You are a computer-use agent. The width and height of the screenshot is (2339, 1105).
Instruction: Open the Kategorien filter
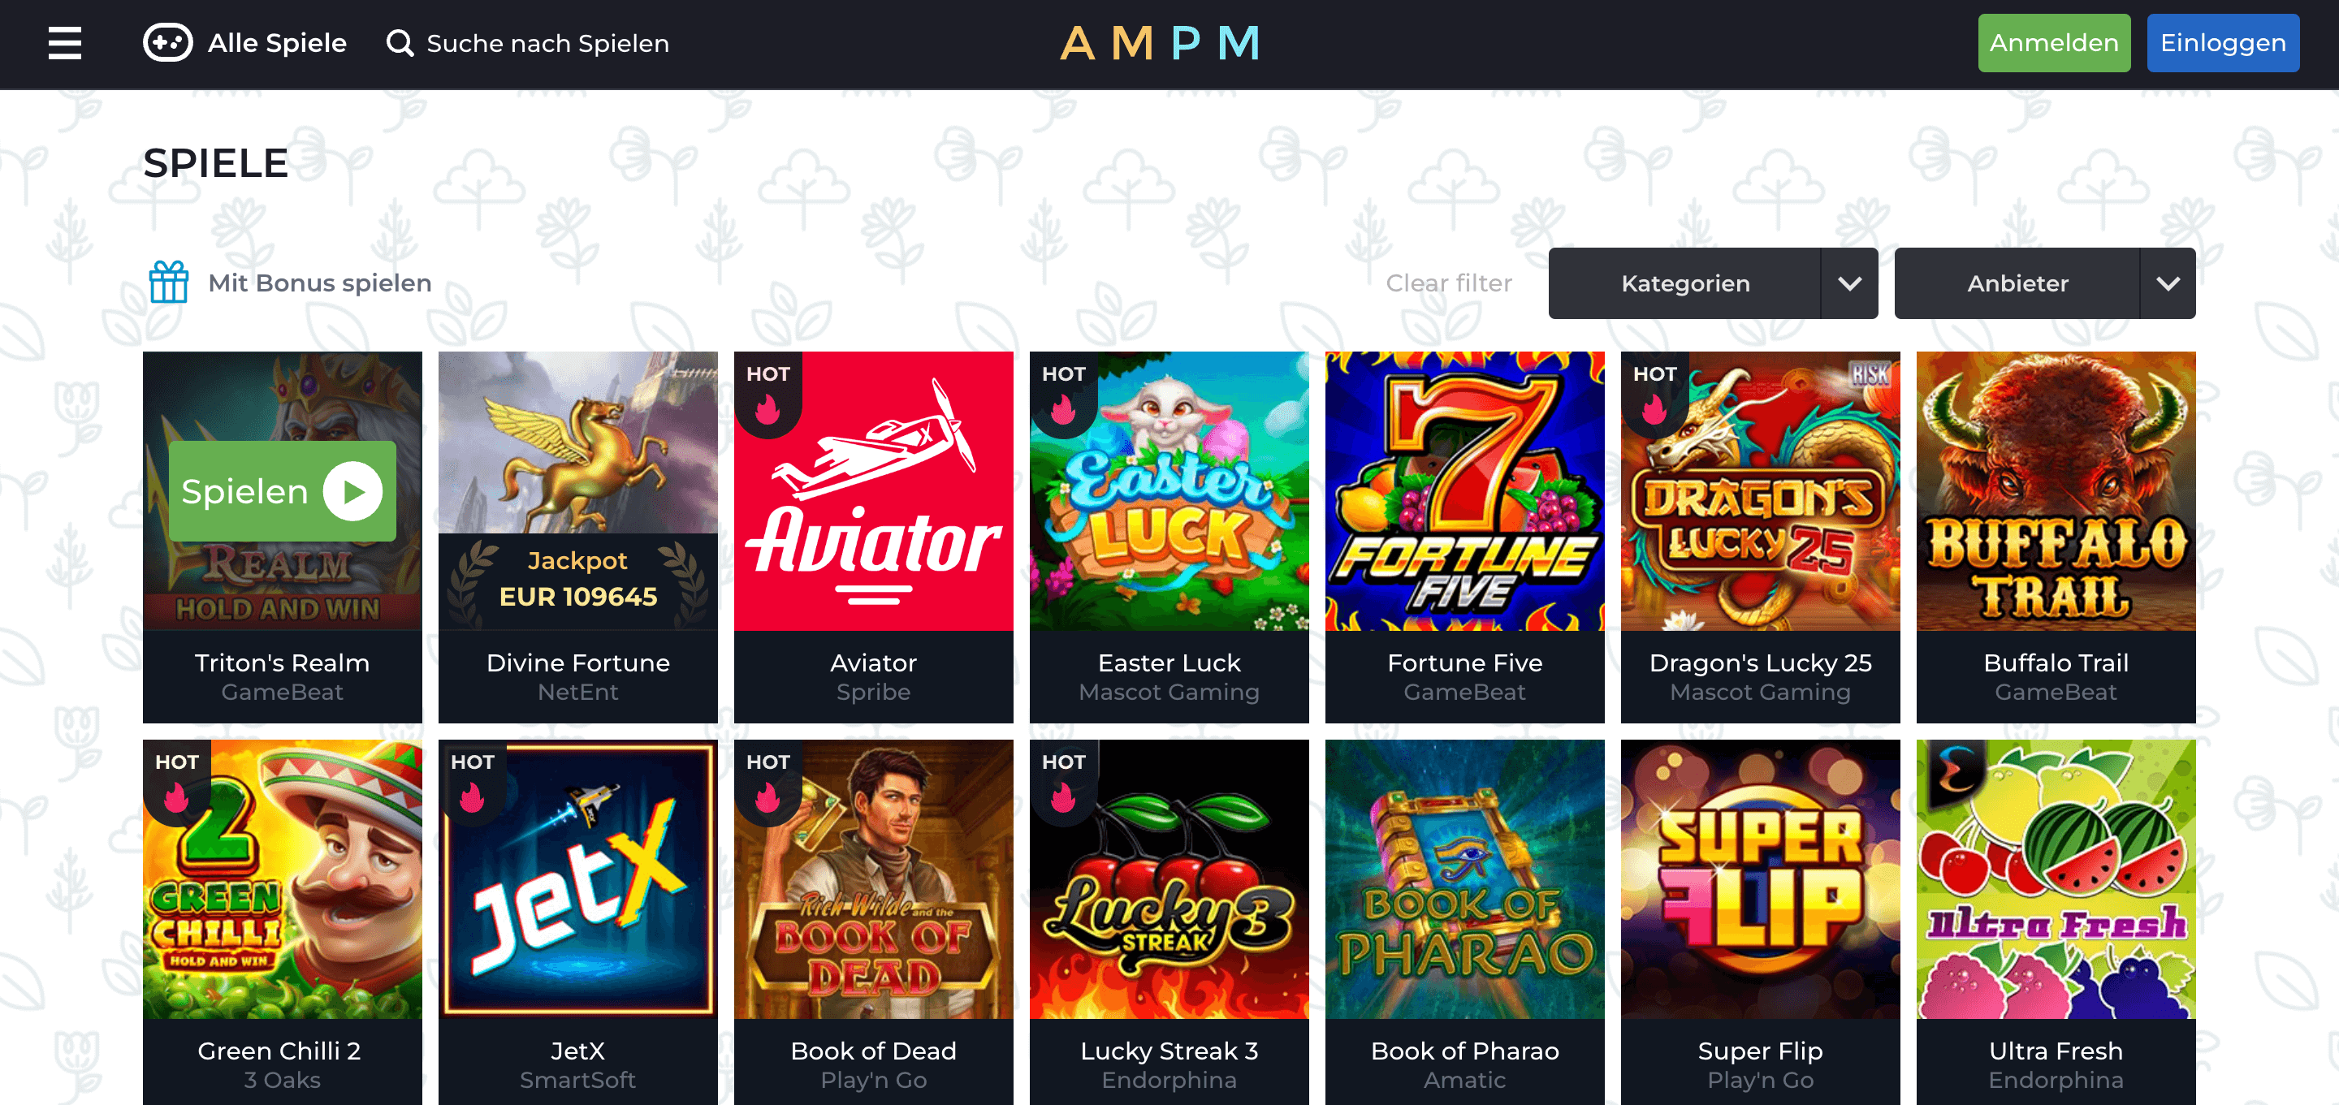pos(1684,283)
